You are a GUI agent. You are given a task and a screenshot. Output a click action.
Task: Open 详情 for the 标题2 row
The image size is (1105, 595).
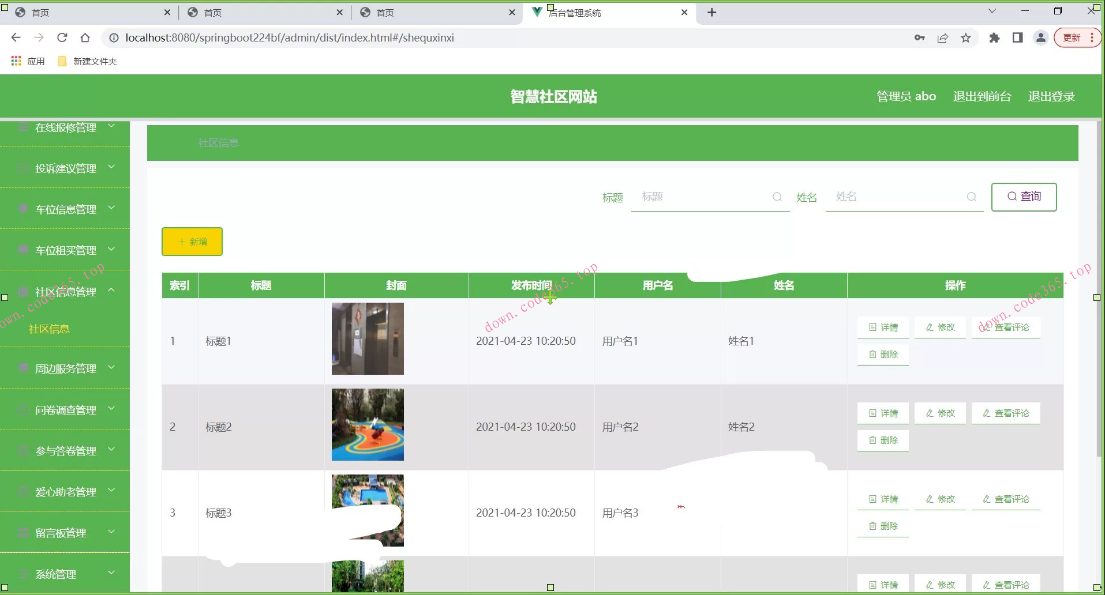[883, 413]
